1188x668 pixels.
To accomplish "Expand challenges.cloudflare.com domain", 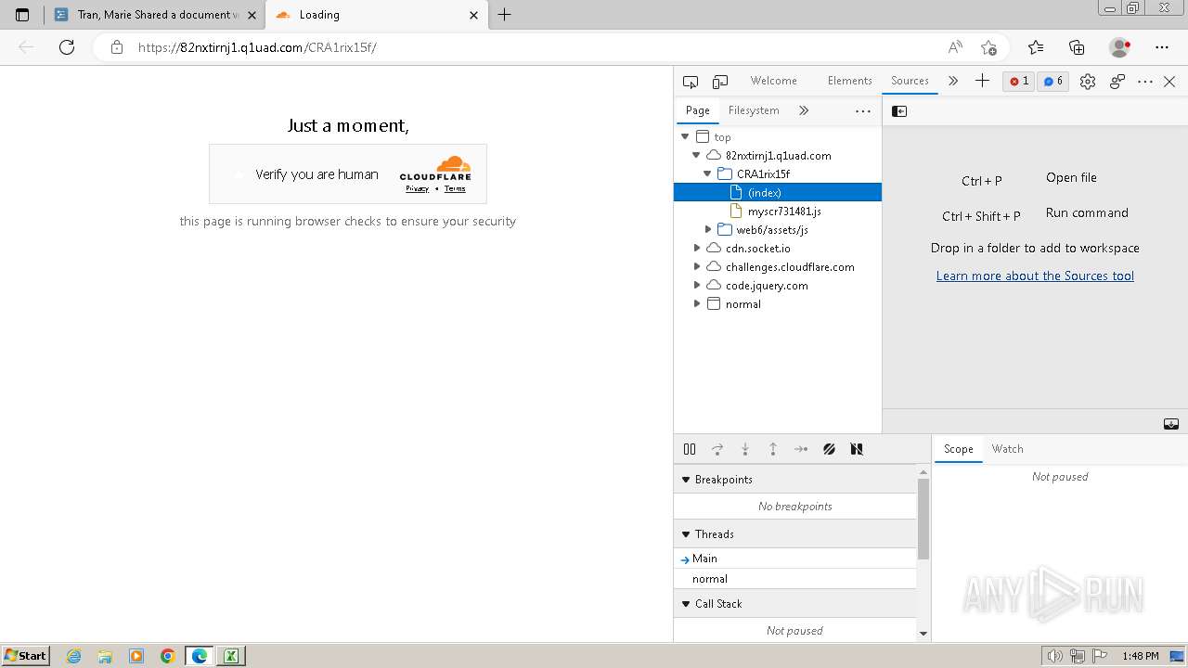I will pos(696,266).
